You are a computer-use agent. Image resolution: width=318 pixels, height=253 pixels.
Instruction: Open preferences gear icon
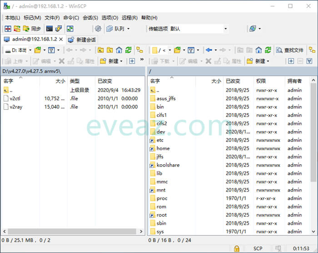coord(98,29)
